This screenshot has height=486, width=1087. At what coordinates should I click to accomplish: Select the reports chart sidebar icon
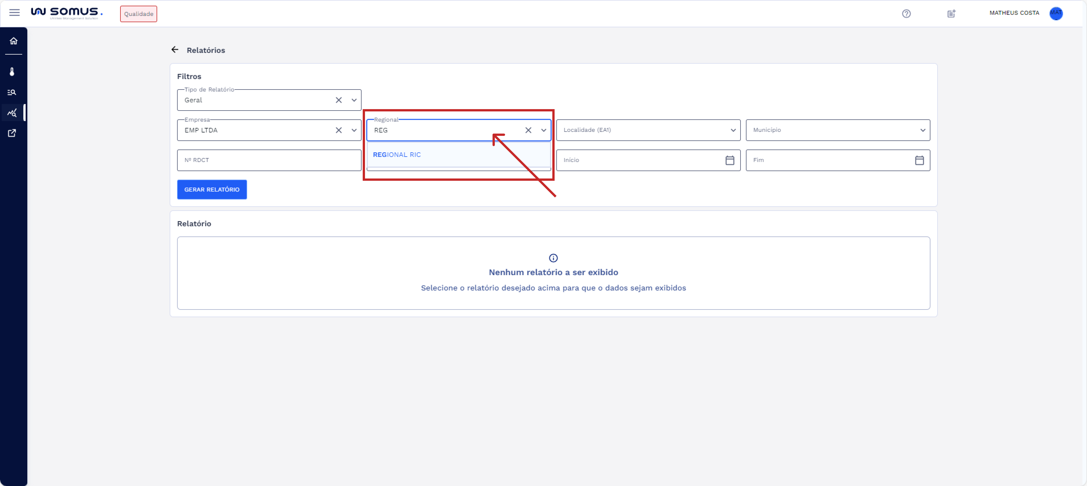(x=12, y=113)
